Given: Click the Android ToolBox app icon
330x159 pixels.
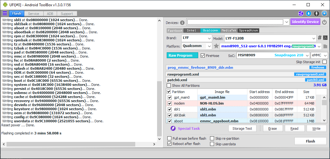Looking at the screenshot, I should click(x=5, y=5).
